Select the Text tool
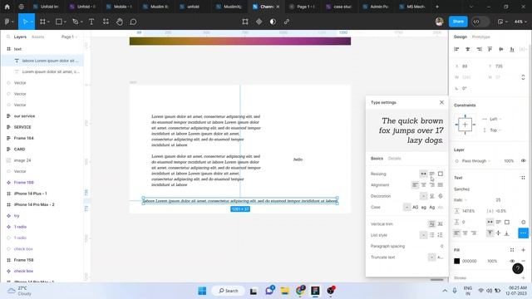Screen dimensions: 532x299 pos(91,22)
